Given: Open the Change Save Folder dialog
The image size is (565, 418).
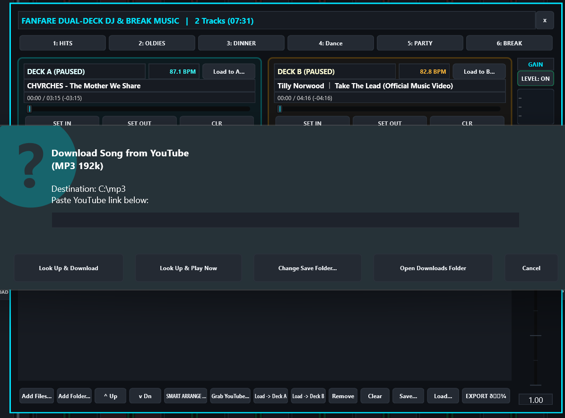Looking at the screenshot, I should pyautogui.click(x=307, y=268).
